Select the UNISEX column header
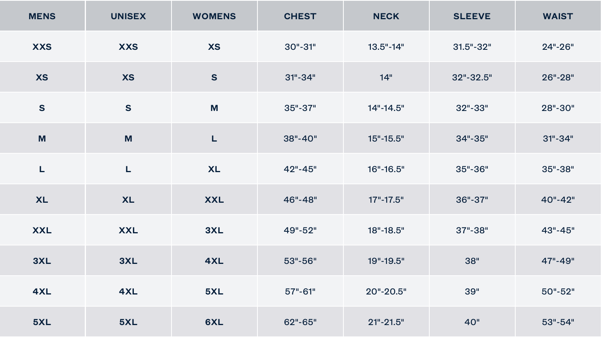The image size is (602, 338). (128, 16)
